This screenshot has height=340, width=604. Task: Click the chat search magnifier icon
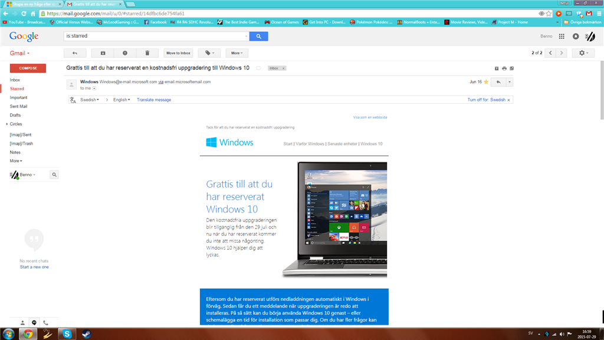click(x=54, y=175)
